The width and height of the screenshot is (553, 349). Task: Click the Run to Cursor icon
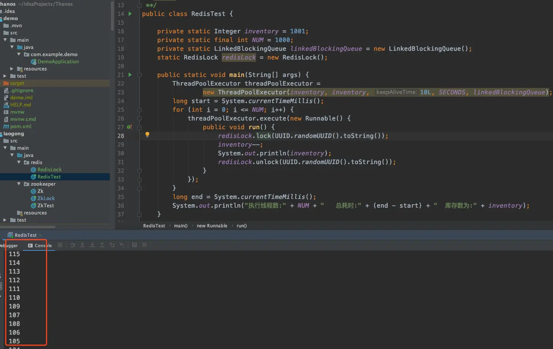(122, 245)
